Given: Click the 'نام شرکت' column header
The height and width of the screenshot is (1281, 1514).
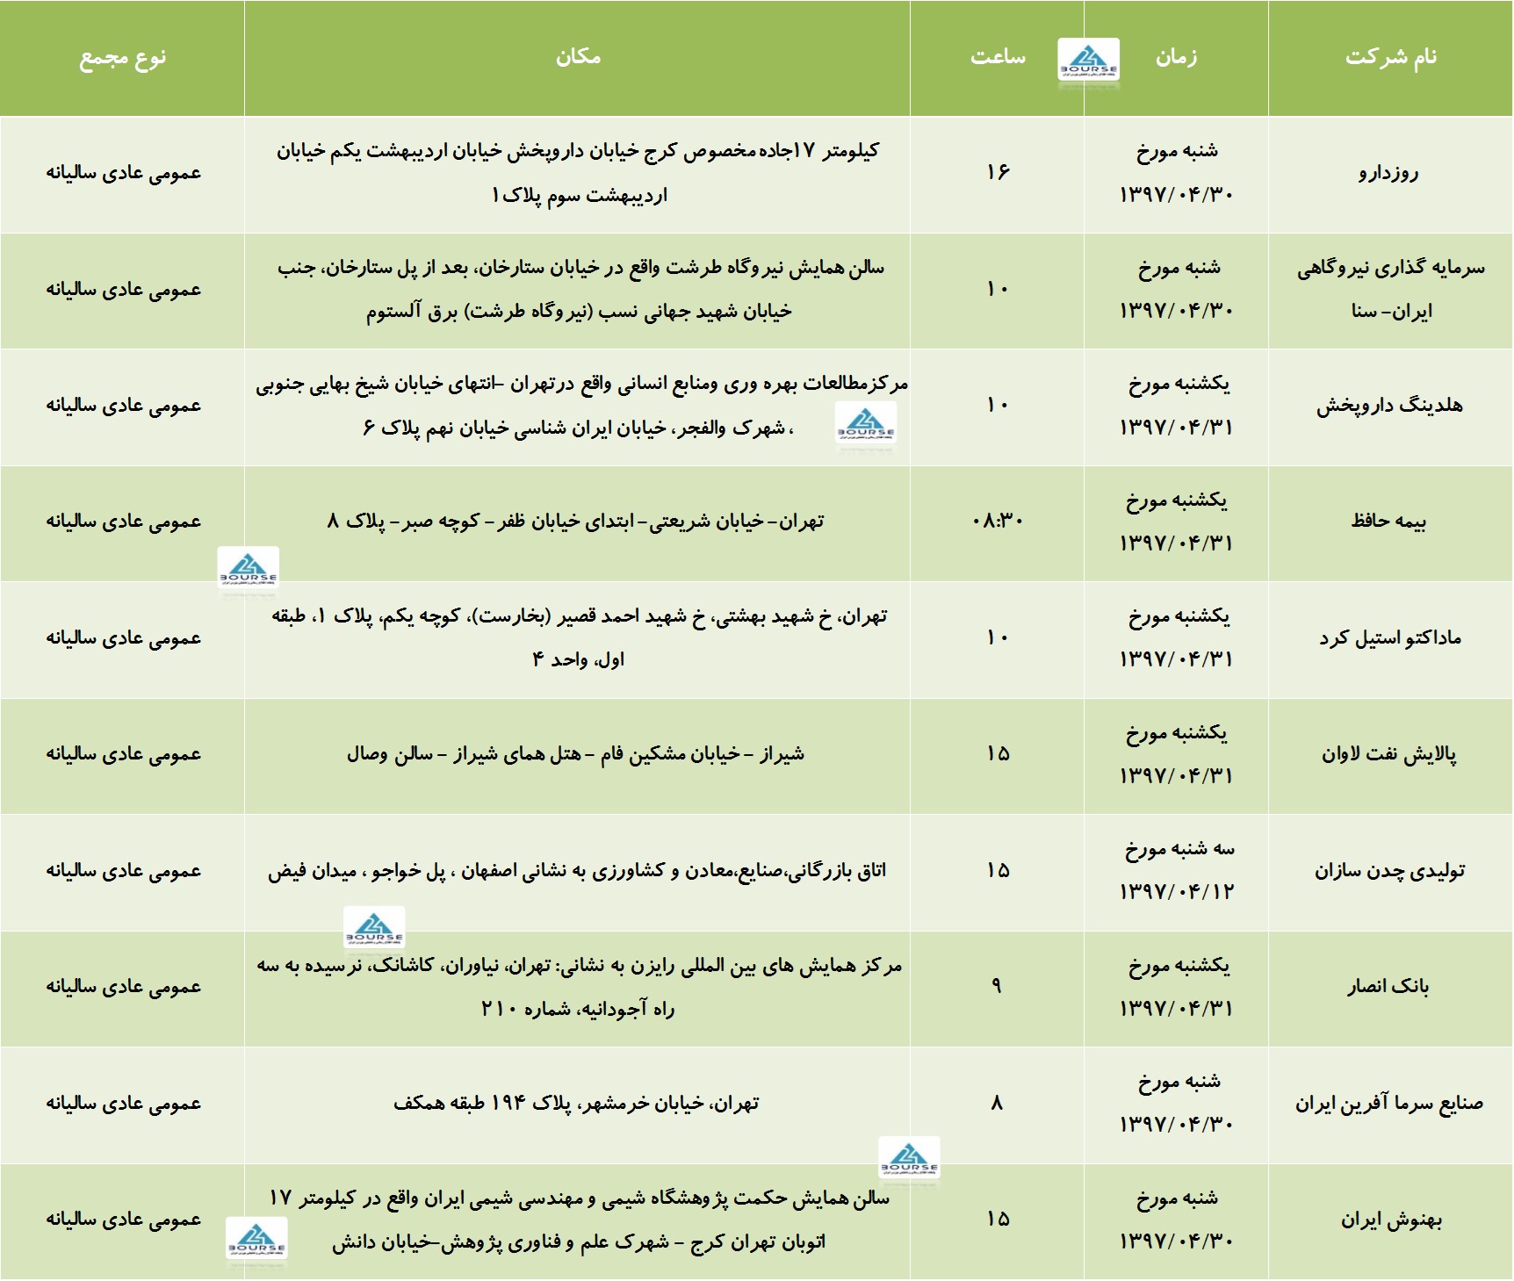Looking at the screenshot, I should click(1391, 57).
